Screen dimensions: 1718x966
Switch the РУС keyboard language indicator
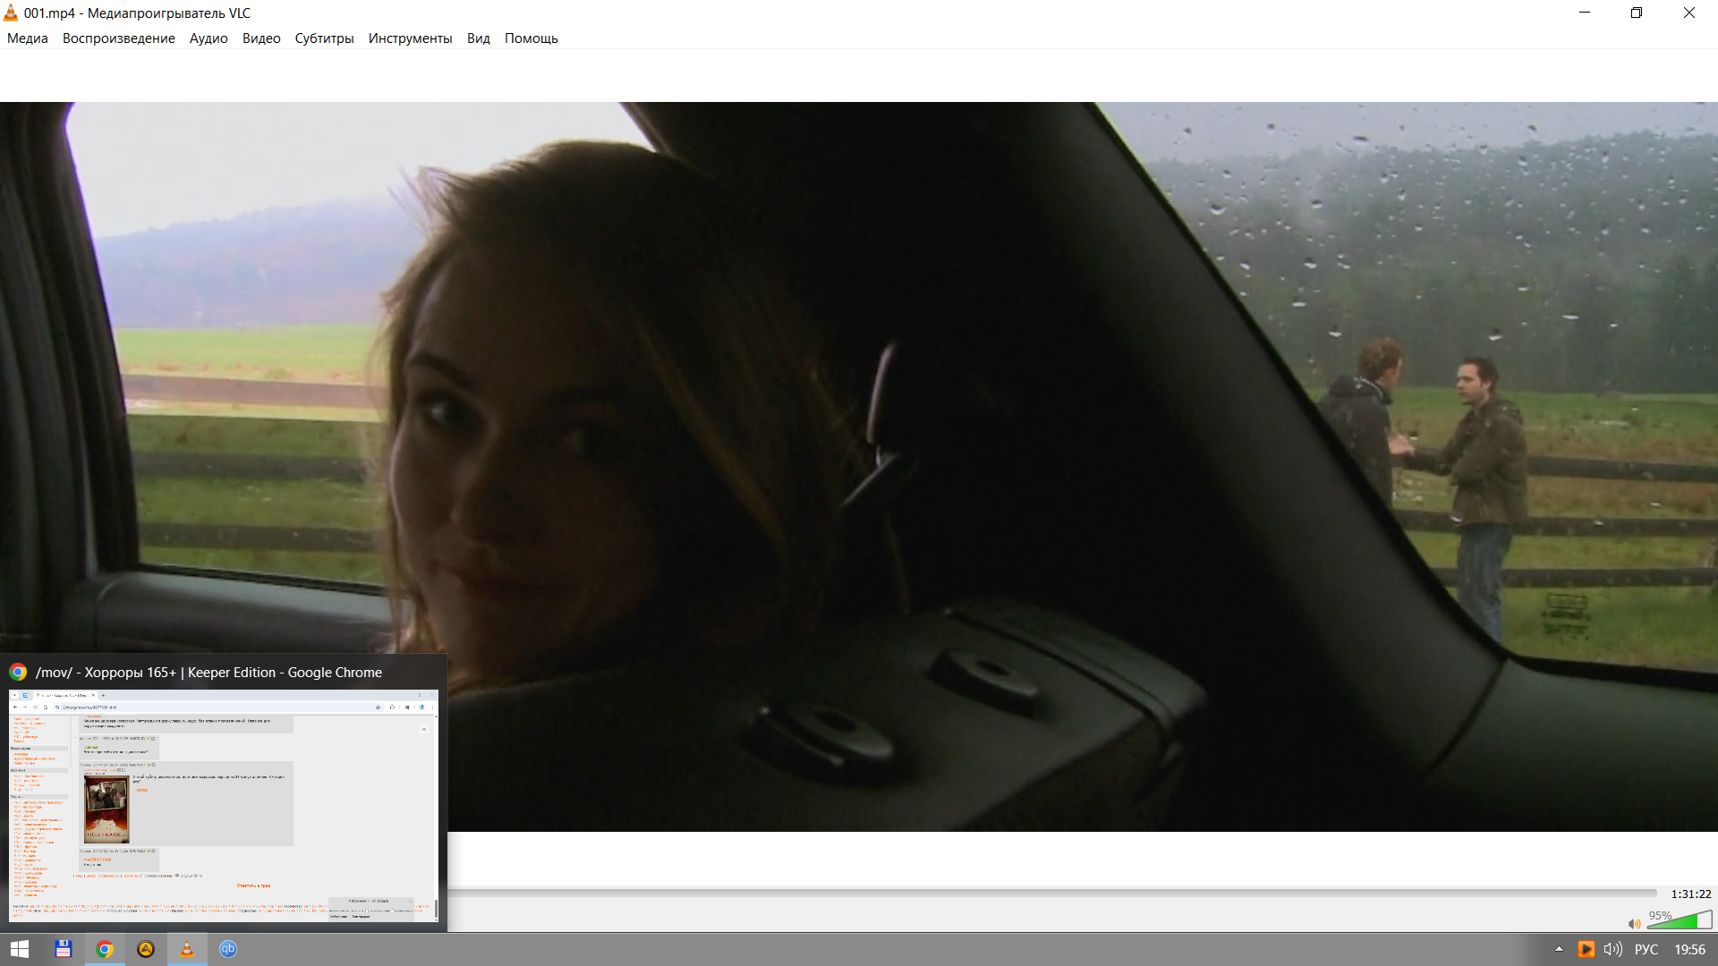pos(1646,949)
